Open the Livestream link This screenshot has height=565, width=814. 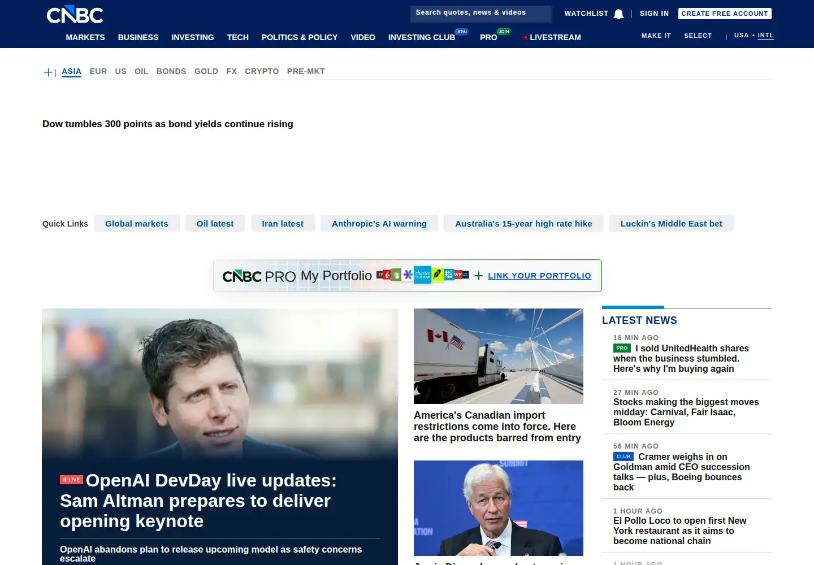point(555,37)
